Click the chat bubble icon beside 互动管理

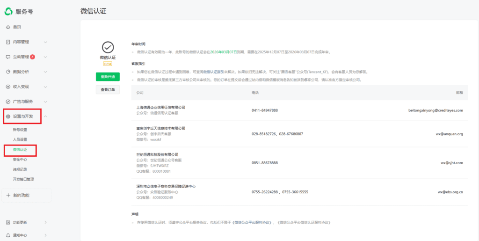tap(8, 57)
